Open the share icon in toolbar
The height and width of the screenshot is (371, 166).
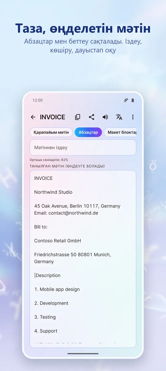click(91, 117)
